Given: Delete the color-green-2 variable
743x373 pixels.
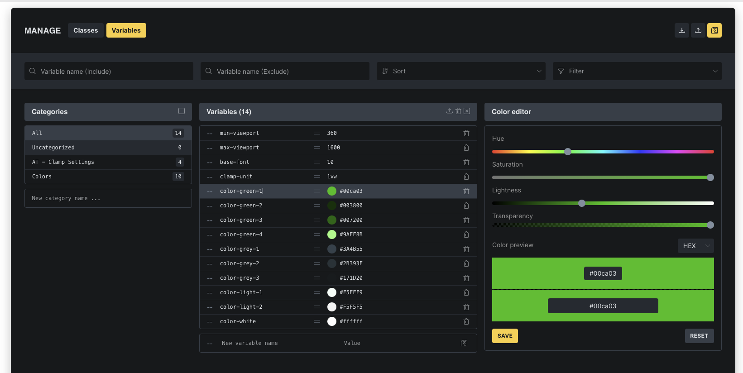Looking at the screenshot, I should (x=466, y=206).
